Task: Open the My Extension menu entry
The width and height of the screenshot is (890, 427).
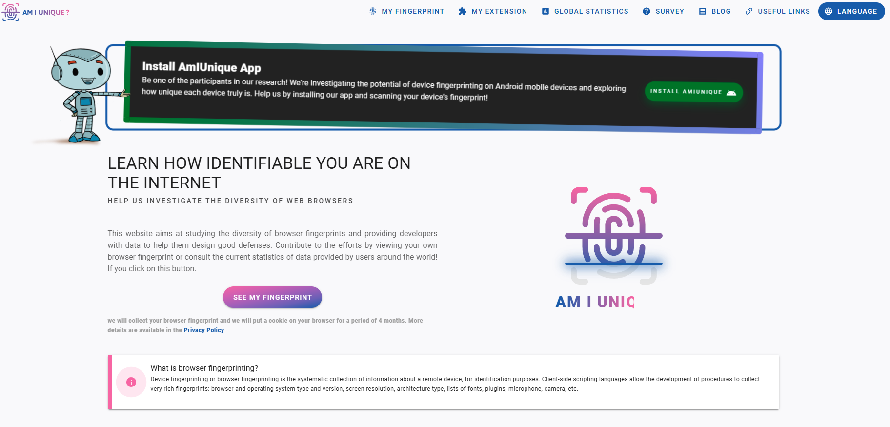Action: [x=499, y=11]
